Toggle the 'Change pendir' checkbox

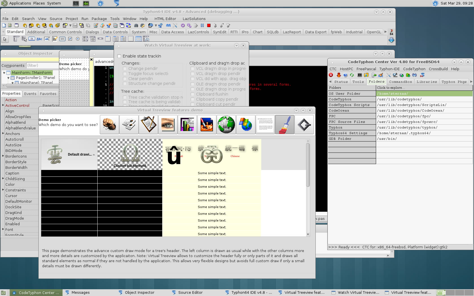click(x=125, y=69)
